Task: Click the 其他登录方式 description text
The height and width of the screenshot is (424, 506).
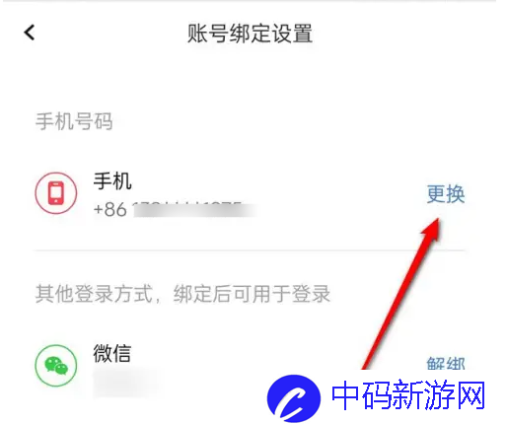Action: click(94, 294)
